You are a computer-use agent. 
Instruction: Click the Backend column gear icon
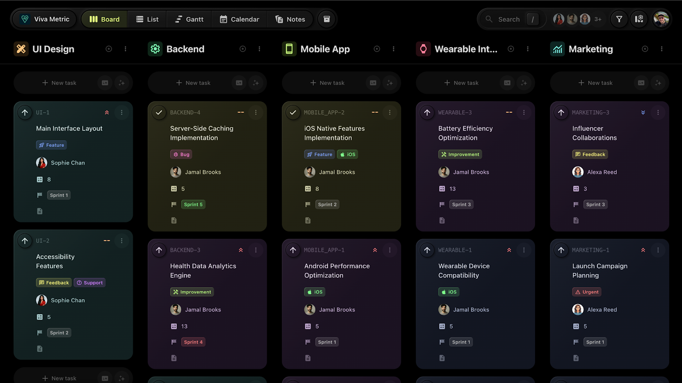(x=155, y=49)
